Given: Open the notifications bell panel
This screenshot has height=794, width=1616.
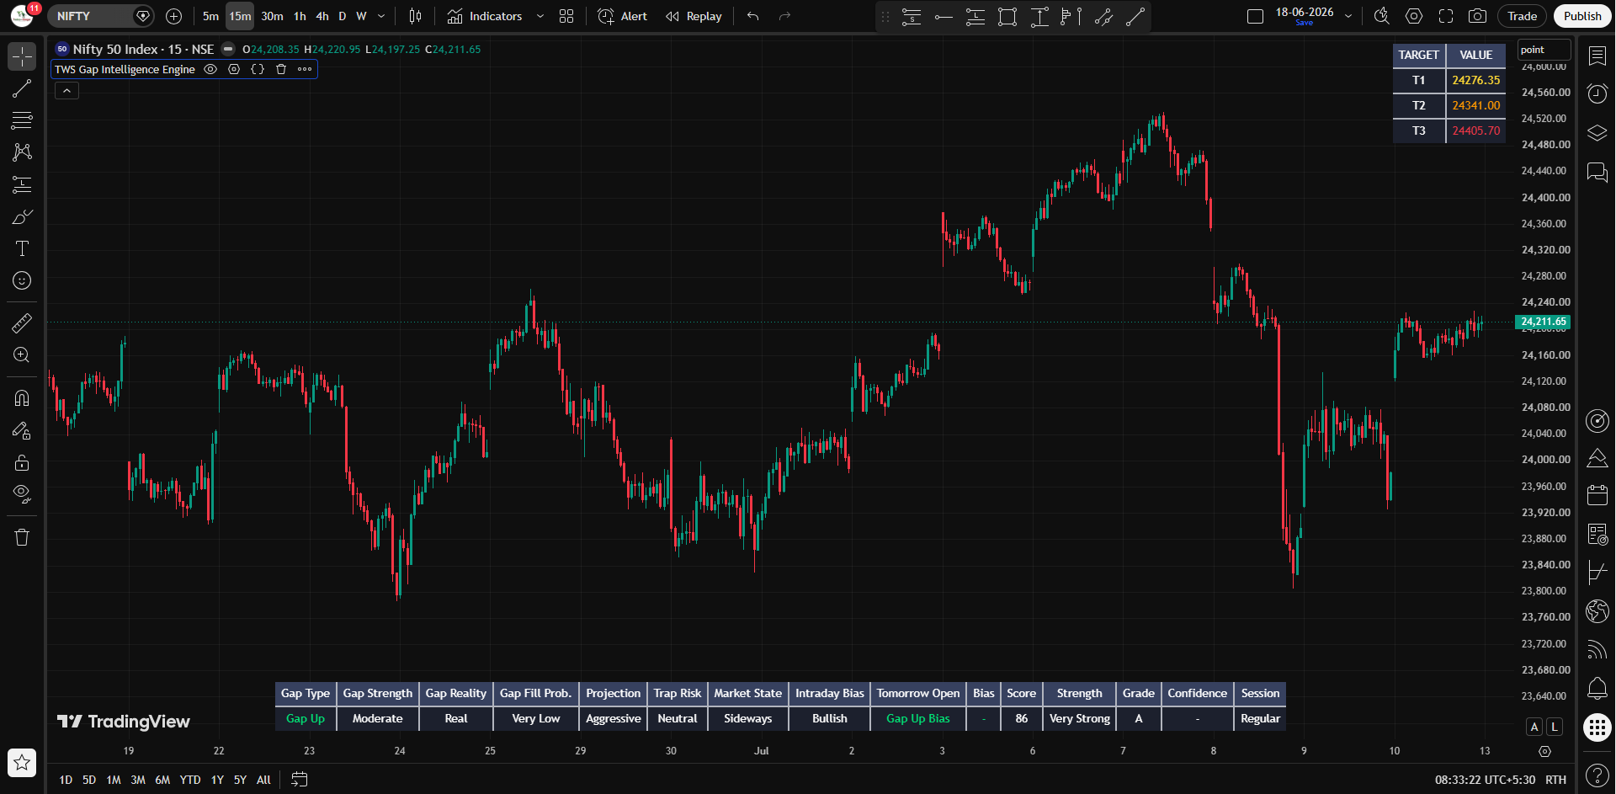Looking at the screenshot, I should pos(1597,688).
